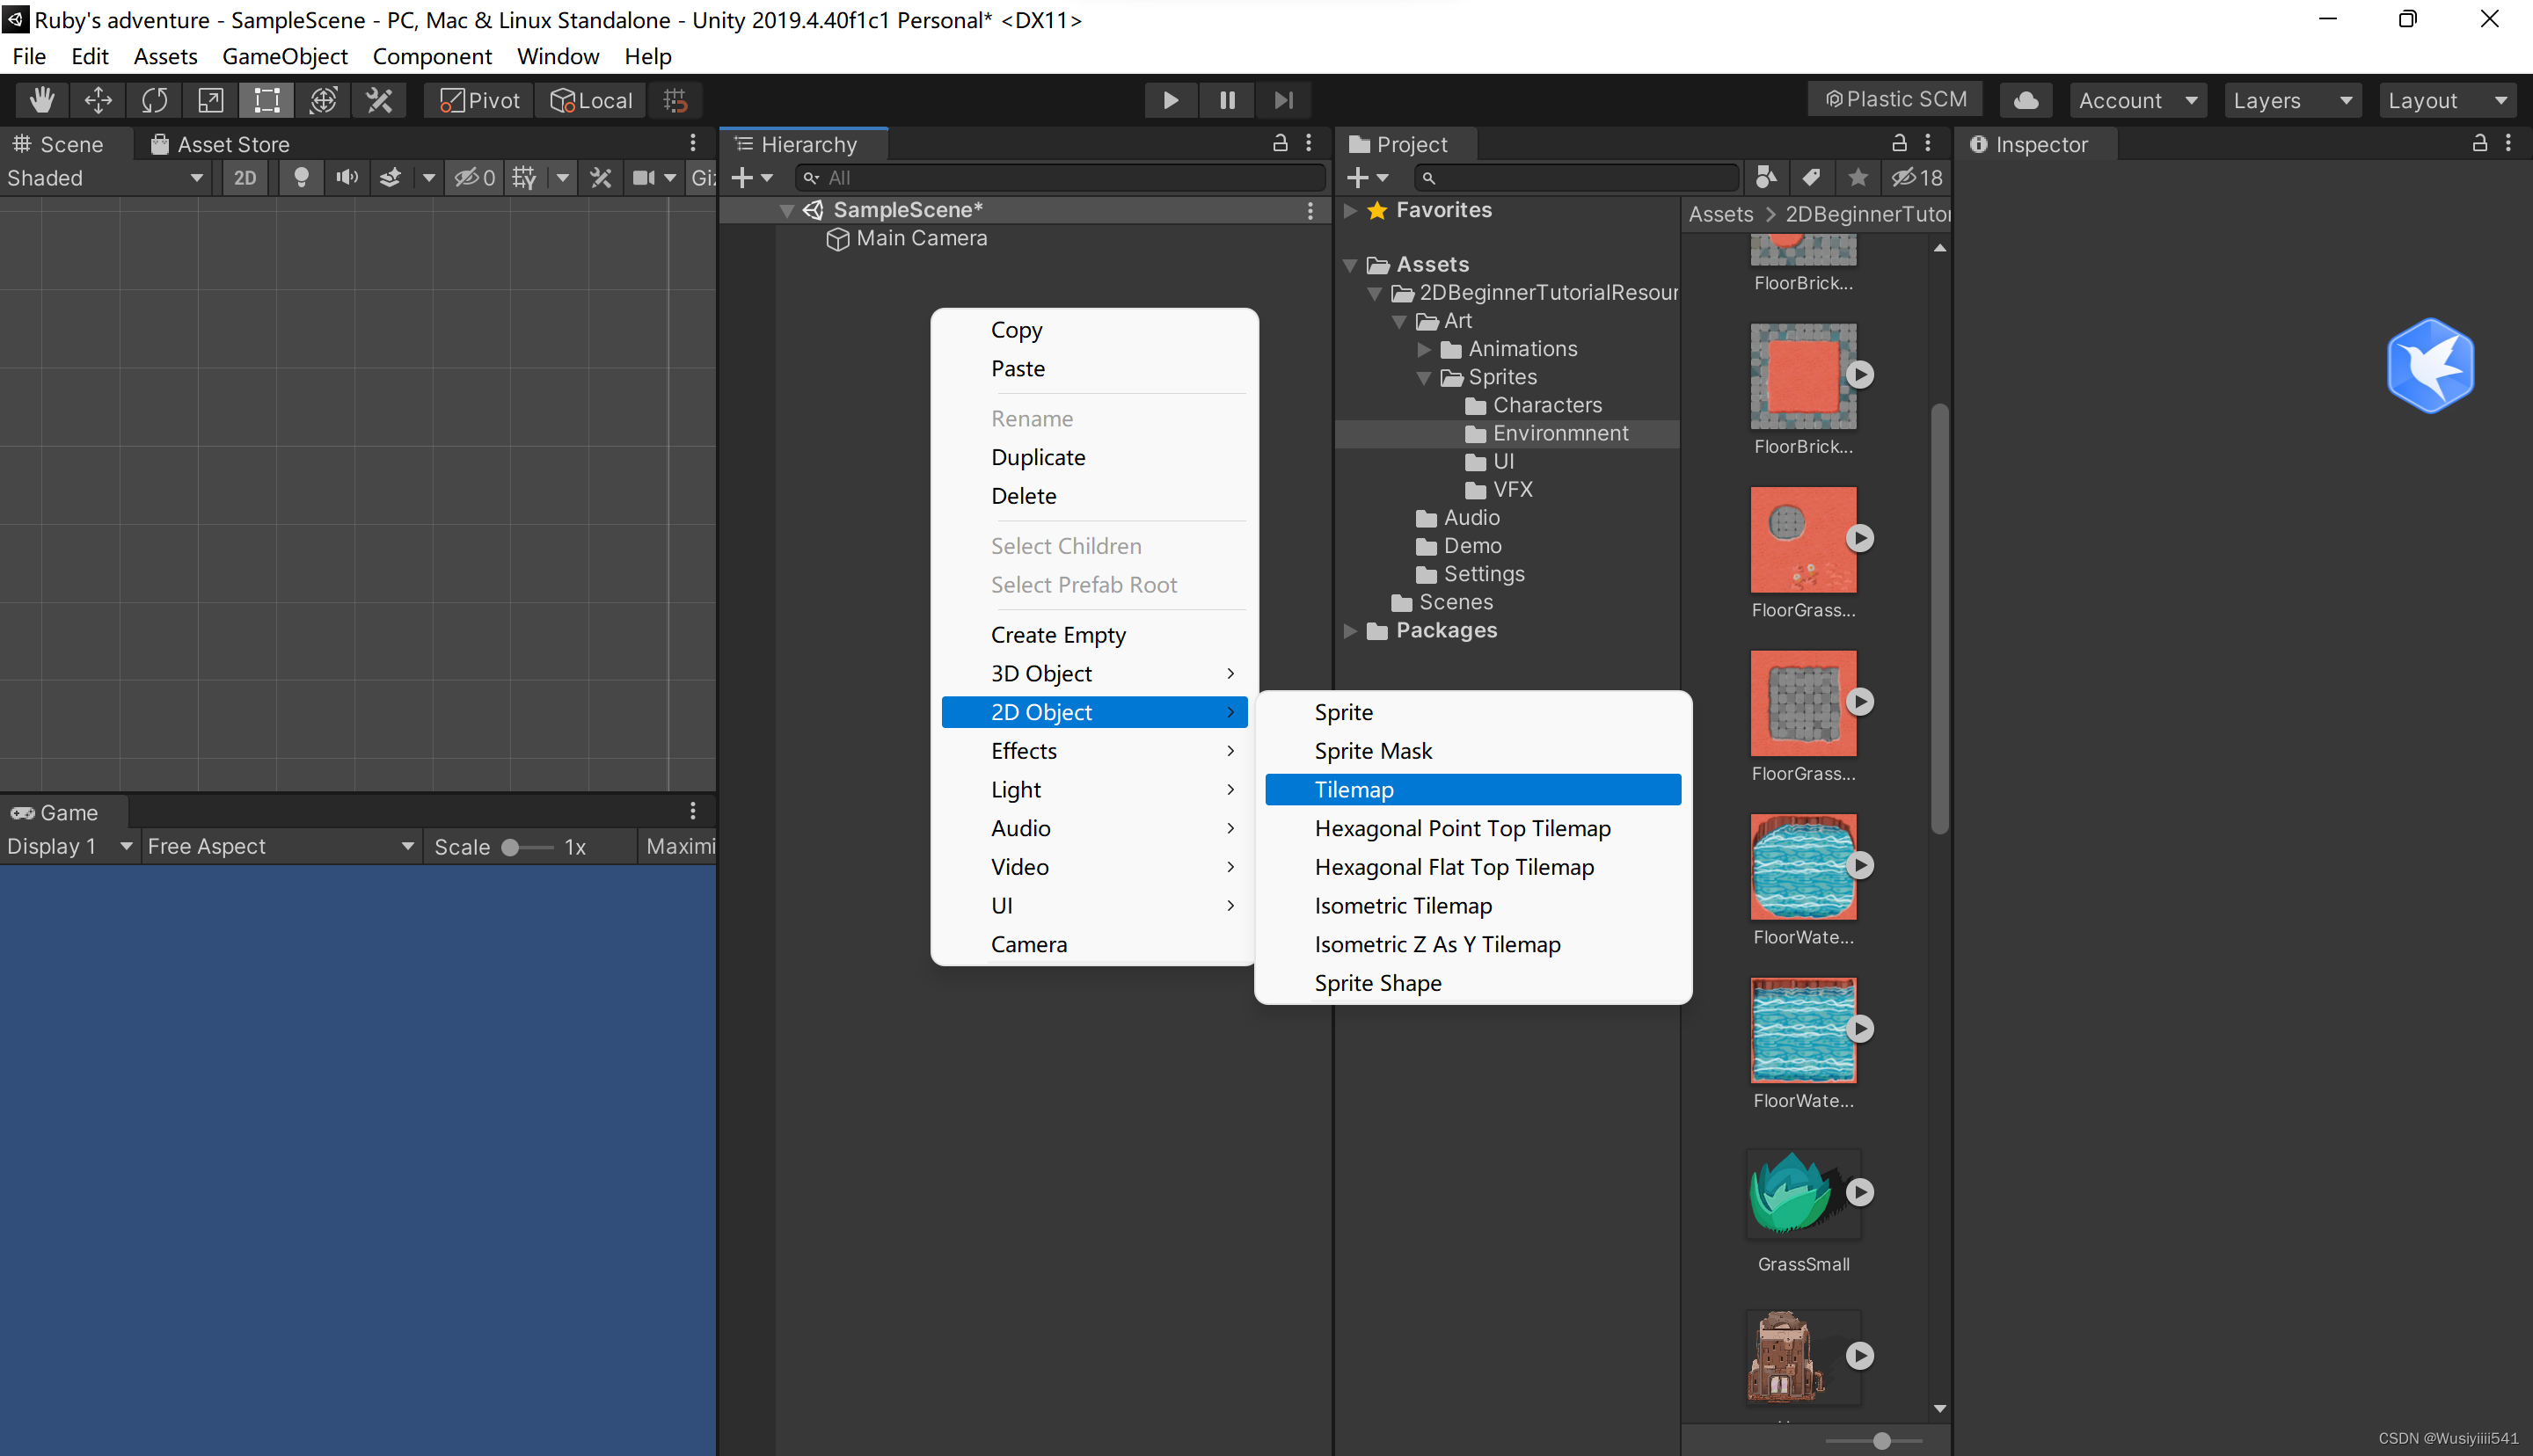Viewport: 2533px width, 1456px height.
Task: Open cloud services icon
Action: tap(2026, 100)
